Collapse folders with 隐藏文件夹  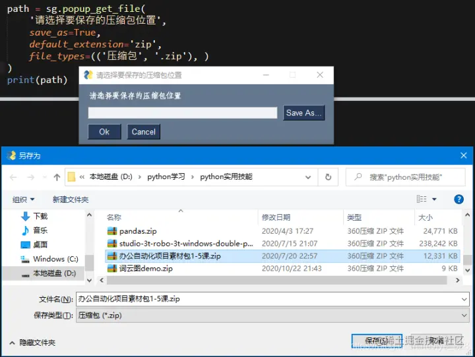(x=33, y=343)
